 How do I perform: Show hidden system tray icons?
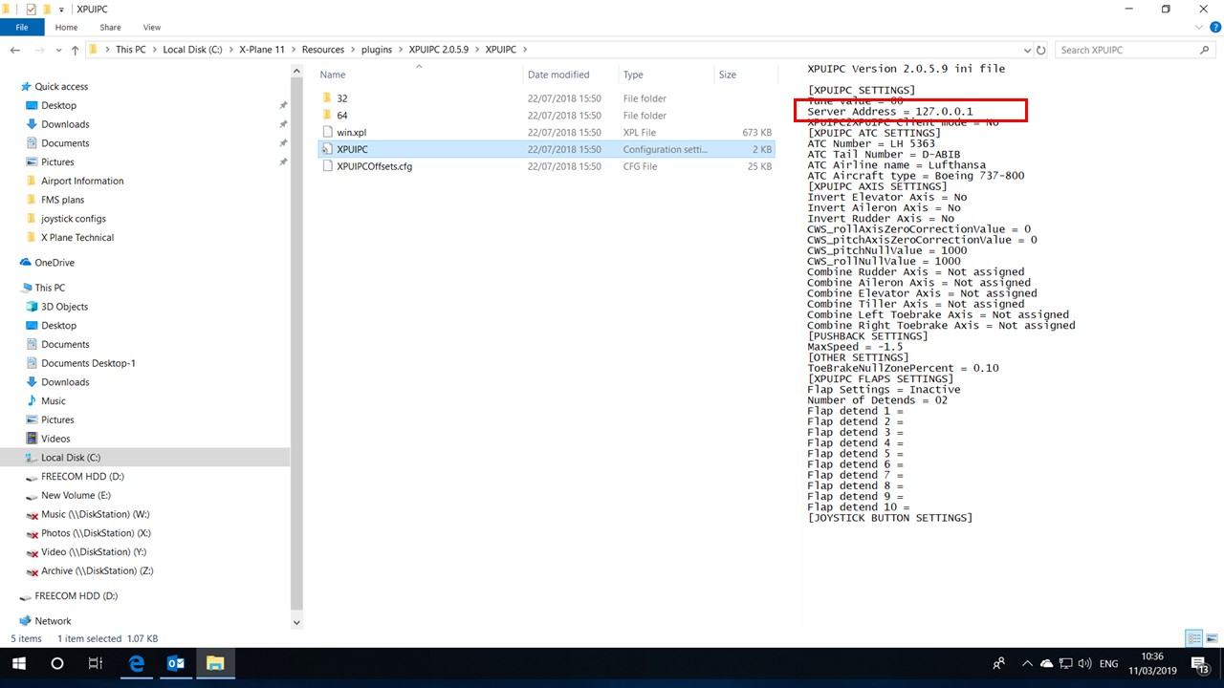click(x=1027, y=663)
